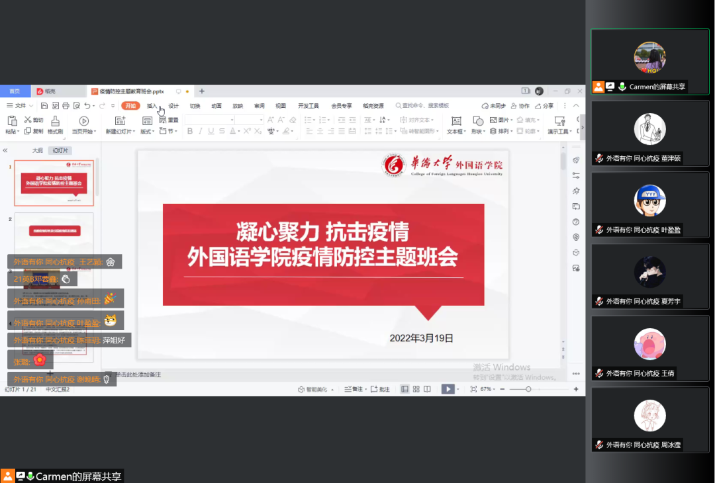Screen dimensions: 715x483
Task: Toggle bold formatting with the B icon
Action: point(190,130)
